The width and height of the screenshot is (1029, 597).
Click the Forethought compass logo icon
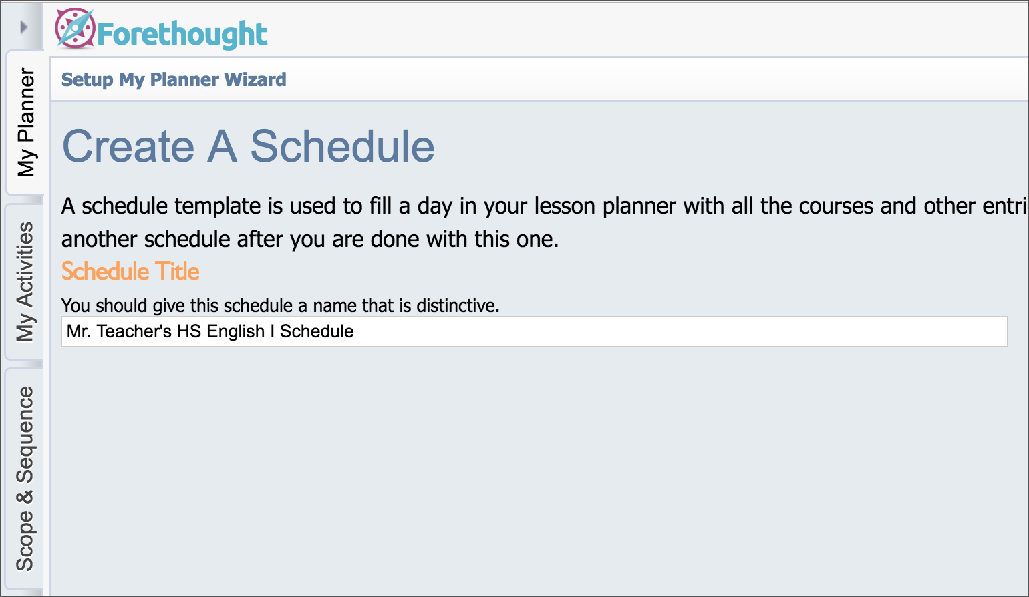[x=74, y=29]
